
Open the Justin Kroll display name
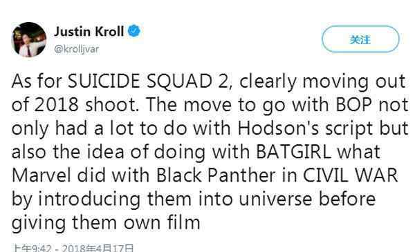click(89, 32)
